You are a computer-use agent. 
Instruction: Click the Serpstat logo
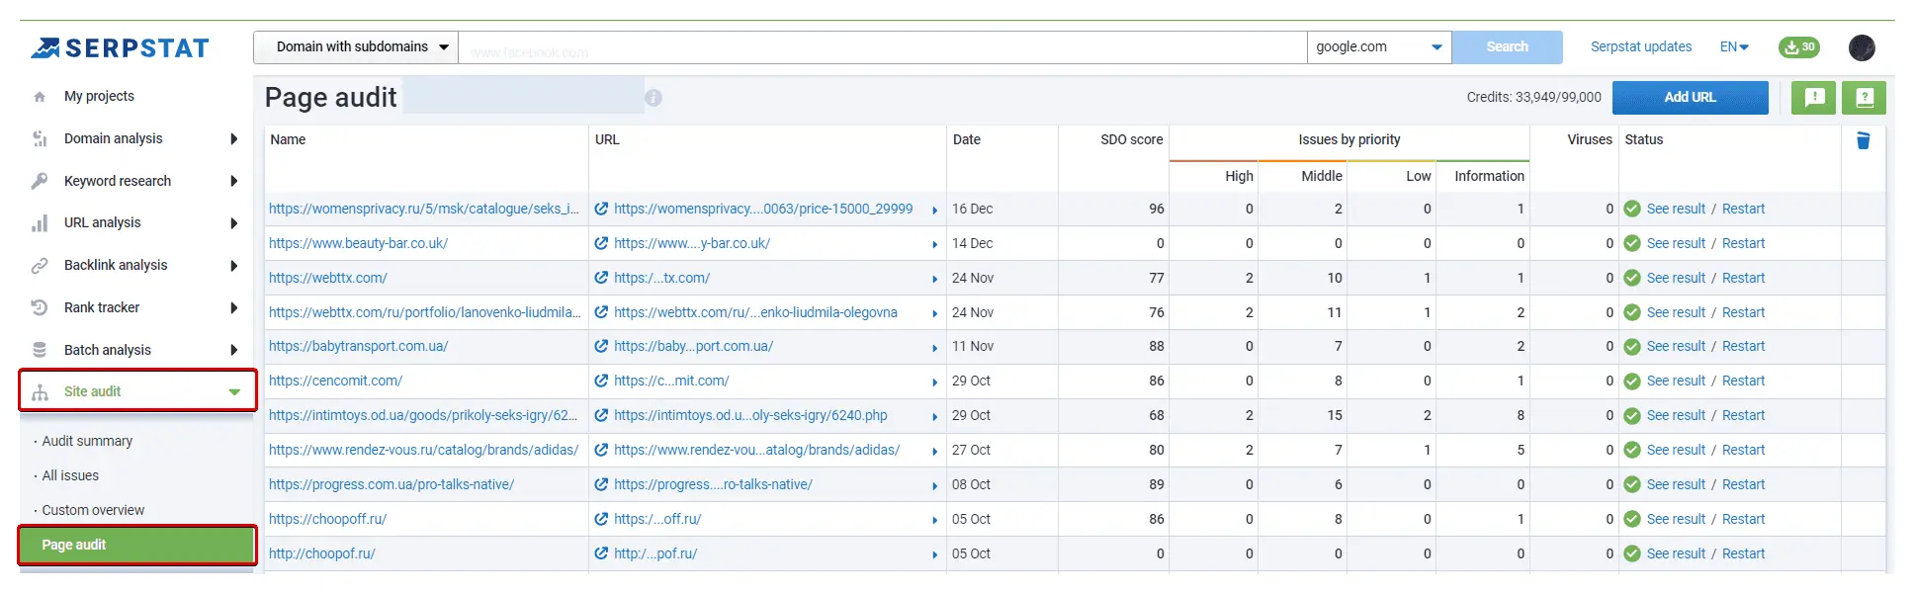click(120, 47)
